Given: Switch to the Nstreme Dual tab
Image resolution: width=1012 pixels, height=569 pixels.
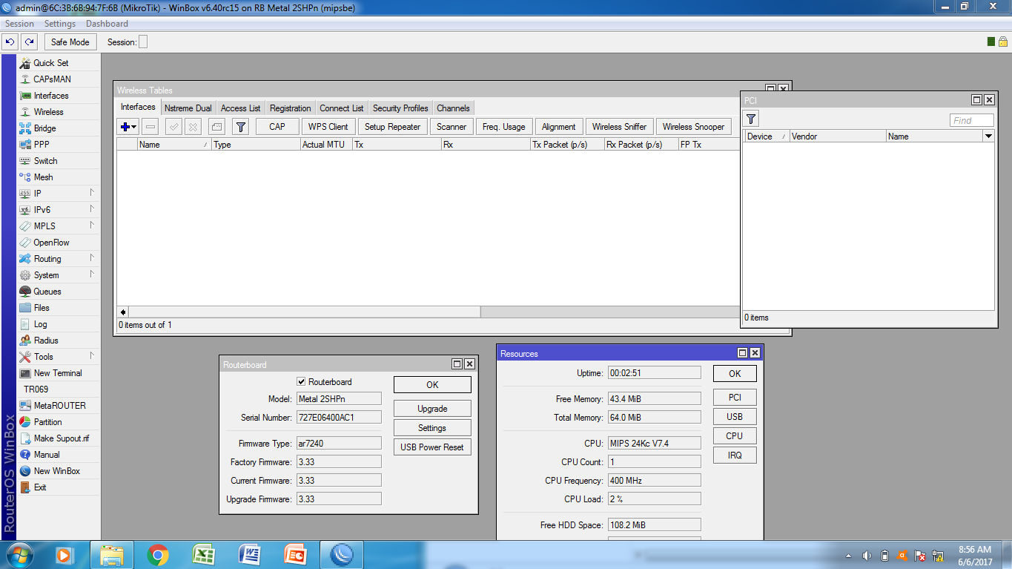Looking at the screenshot, I should point(188,108).
